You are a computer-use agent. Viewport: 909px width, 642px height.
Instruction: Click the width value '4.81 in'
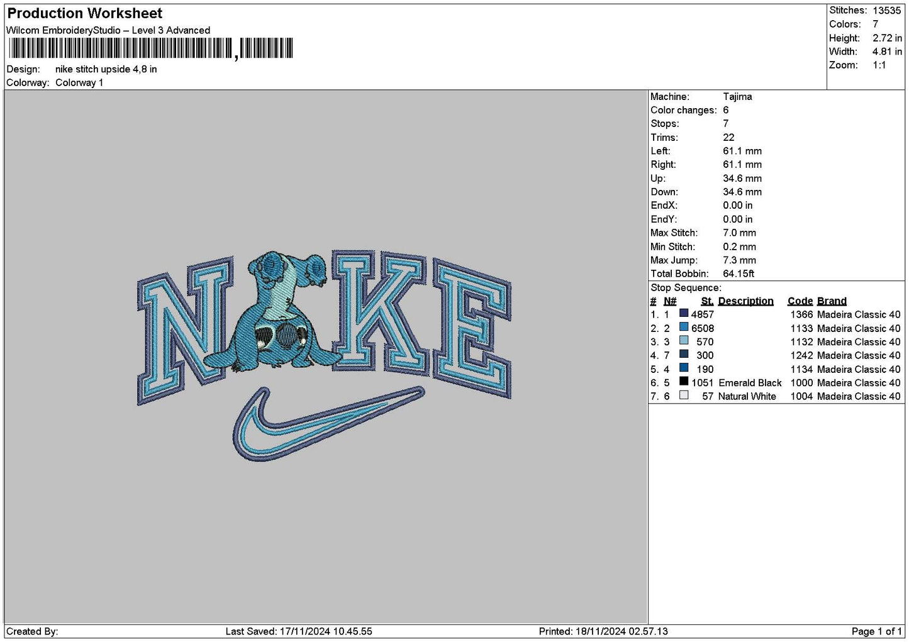[887, 52]
